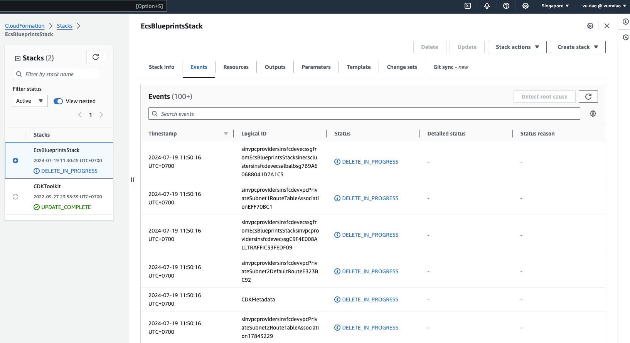The height and width of the screenshot is (343, 630).
Task: Go to the previous stacks page
Action: click(x=80, y=115)
